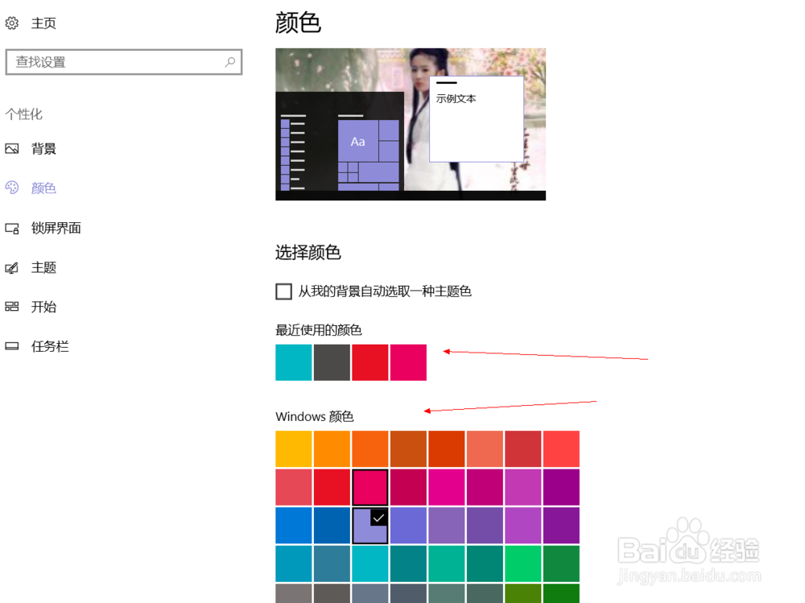Click the Background (背景) picture icon

[12, 149]
